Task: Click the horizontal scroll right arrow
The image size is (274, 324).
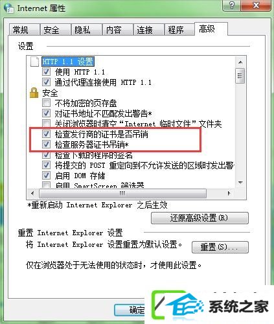Action: 229,193
